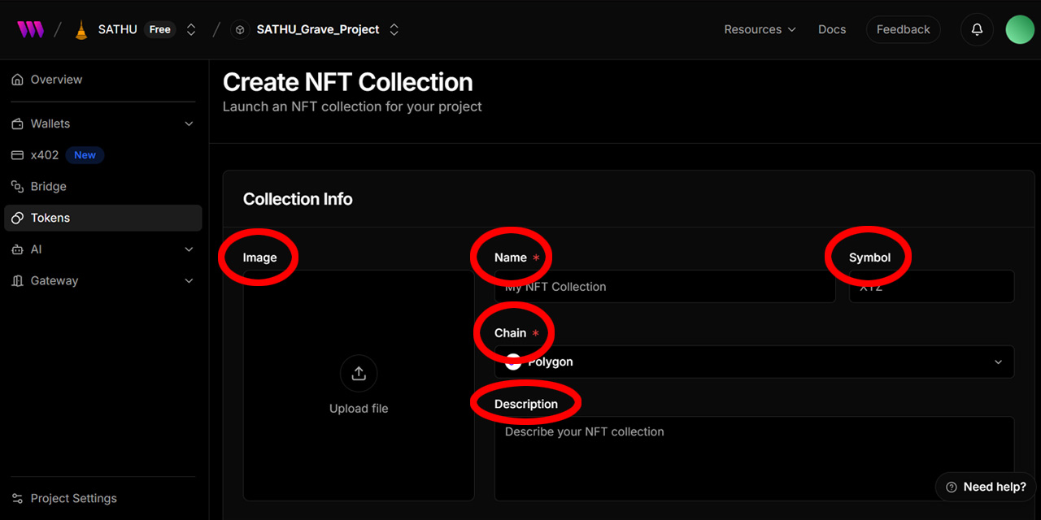1041x520 pixels.
Task: Open the Resources dropdown menu
Action: [760, 29]
